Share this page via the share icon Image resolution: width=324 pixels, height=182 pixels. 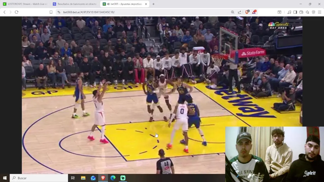tap(239, 12)
